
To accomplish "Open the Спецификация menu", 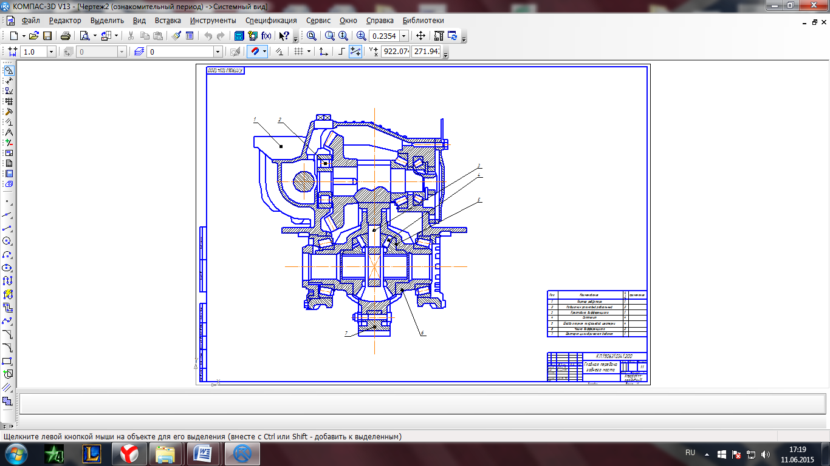I will click(271, 21).
